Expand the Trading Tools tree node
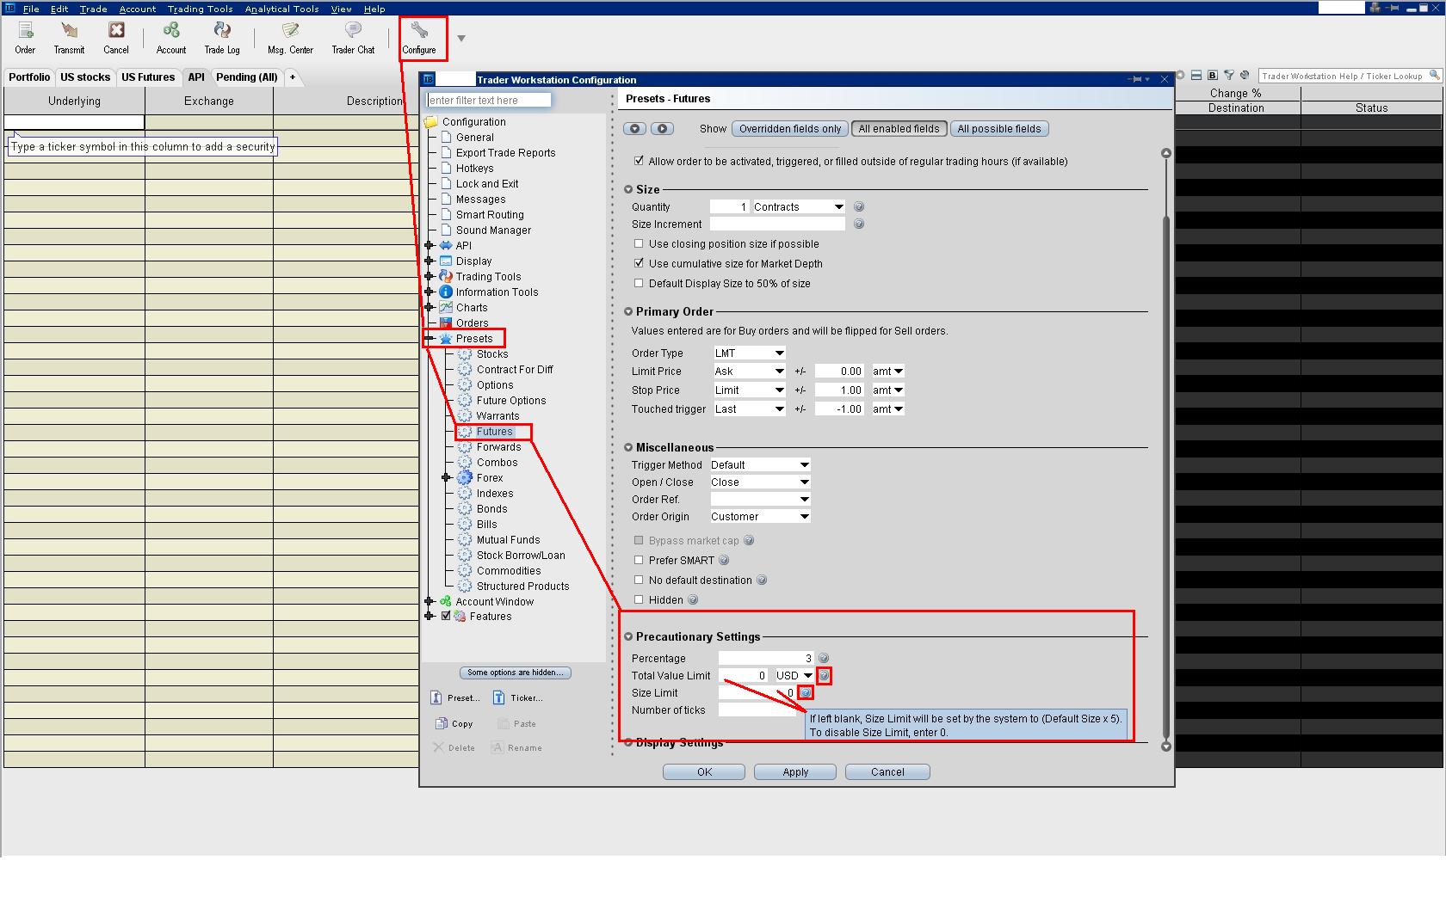 [429, 276]
